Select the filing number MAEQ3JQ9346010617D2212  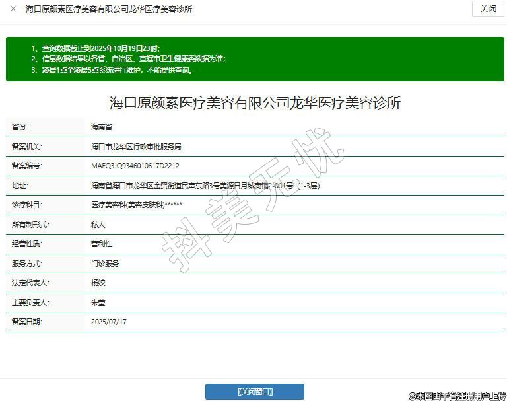pyautogui.click(x=135, y=166)
